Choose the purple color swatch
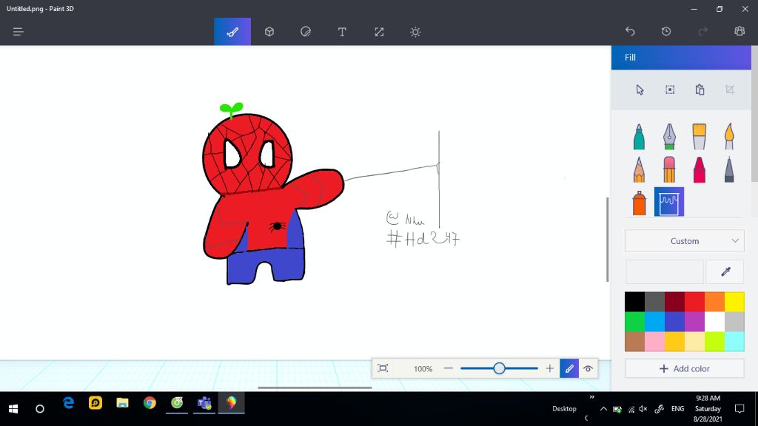 694,322
